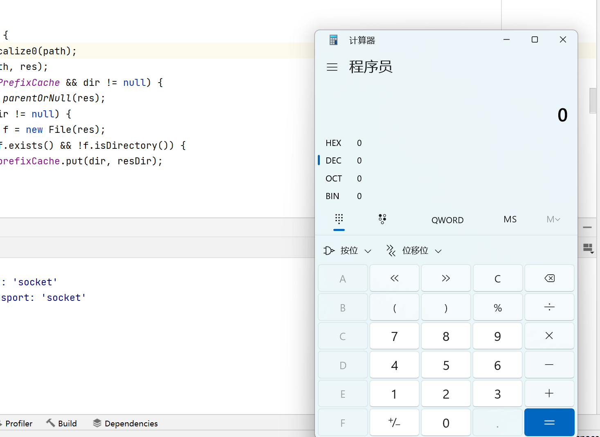This screenshot has height=437, width=600.
Task: Click 'prefixCache.put(dir, resDir);' code line
Action: (x=81, y=161)
